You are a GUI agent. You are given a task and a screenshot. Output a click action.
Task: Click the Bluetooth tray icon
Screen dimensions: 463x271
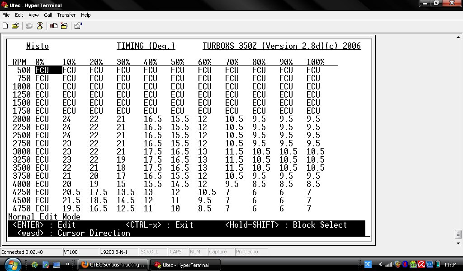405,264
